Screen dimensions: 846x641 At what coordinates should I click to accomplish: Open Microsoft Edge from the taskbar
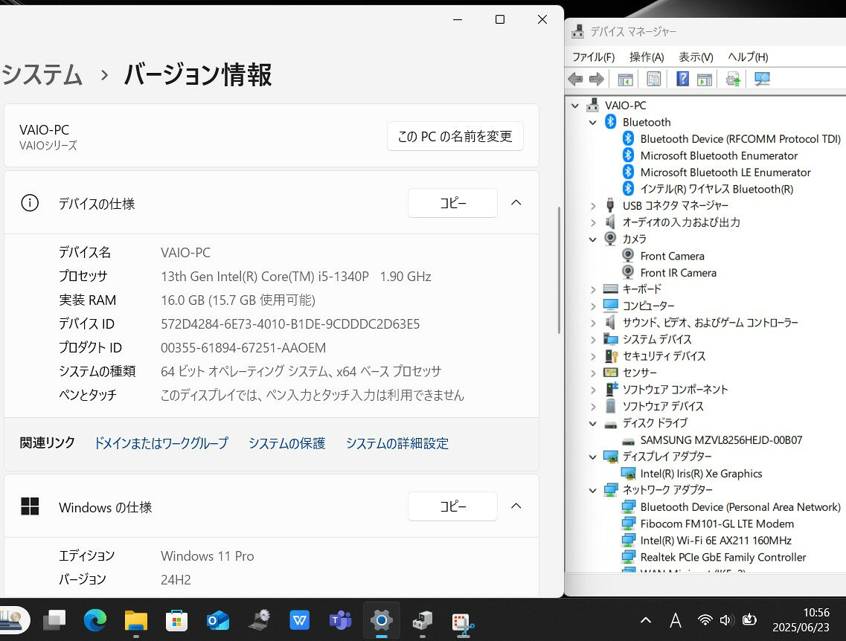[x=95, y=619]
